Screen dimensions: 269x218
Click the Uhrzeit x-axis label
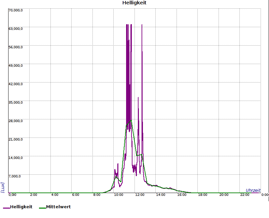[x=253, y=190]
